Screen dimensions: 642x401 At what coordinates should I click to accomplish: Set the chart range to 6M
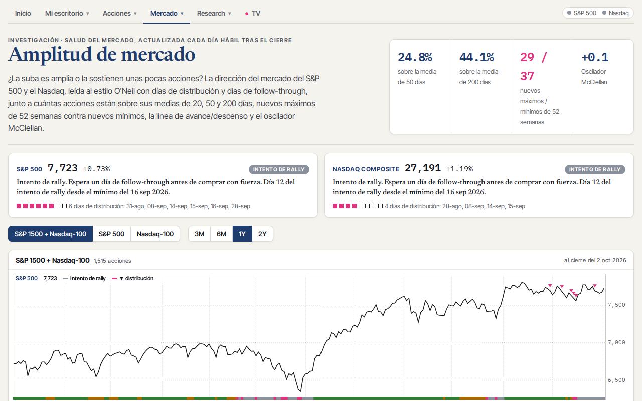coord(221,234)
